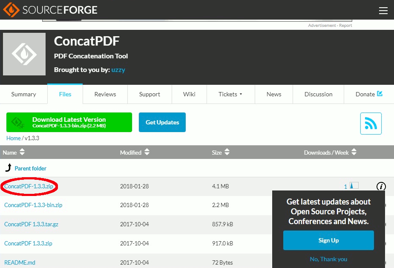Sort files by Downloads / Week

click(x=330, y=153)
